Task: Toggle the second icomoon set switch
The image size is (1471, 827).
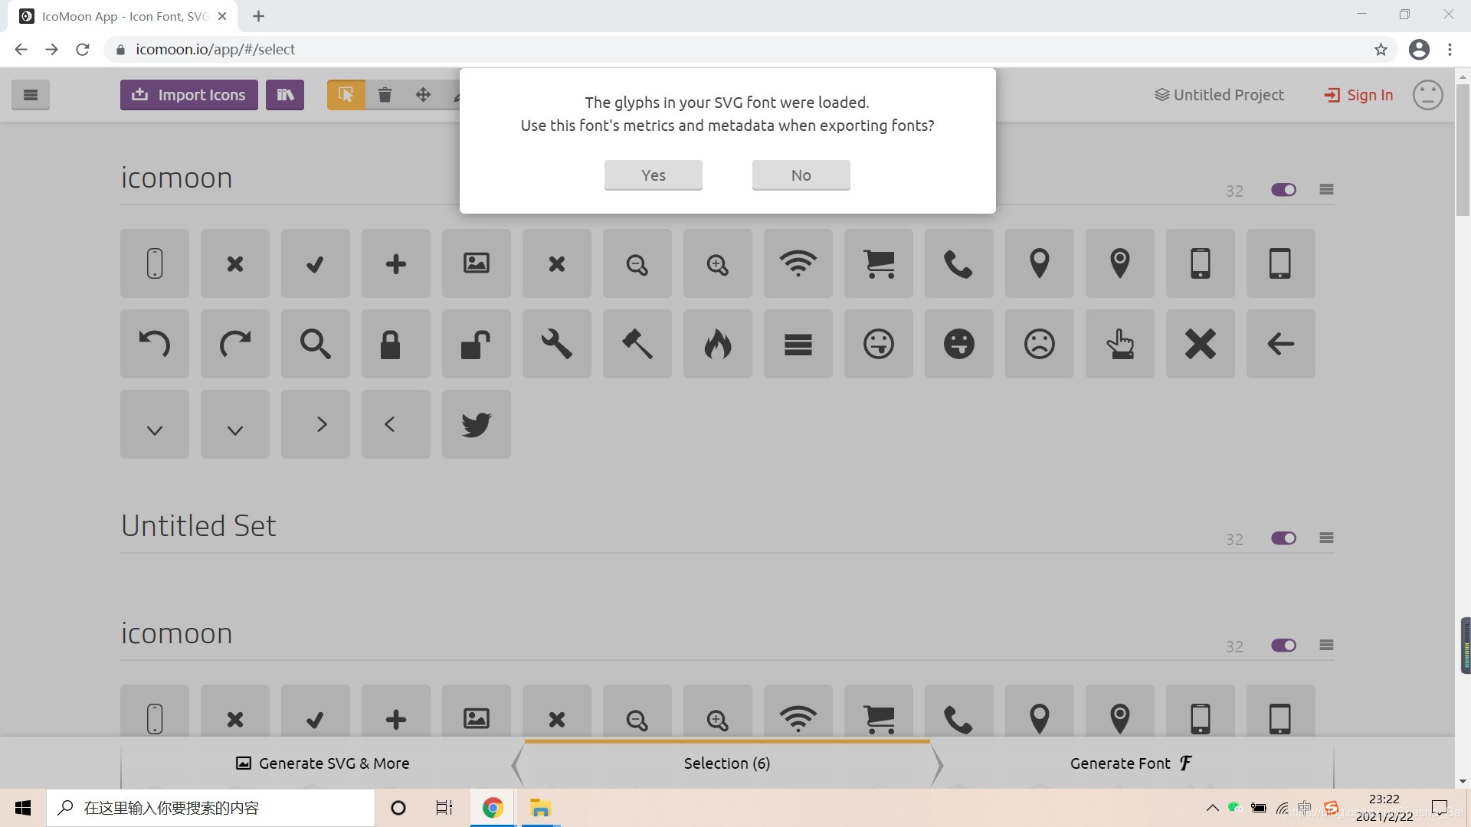Action: [1283, 646]
